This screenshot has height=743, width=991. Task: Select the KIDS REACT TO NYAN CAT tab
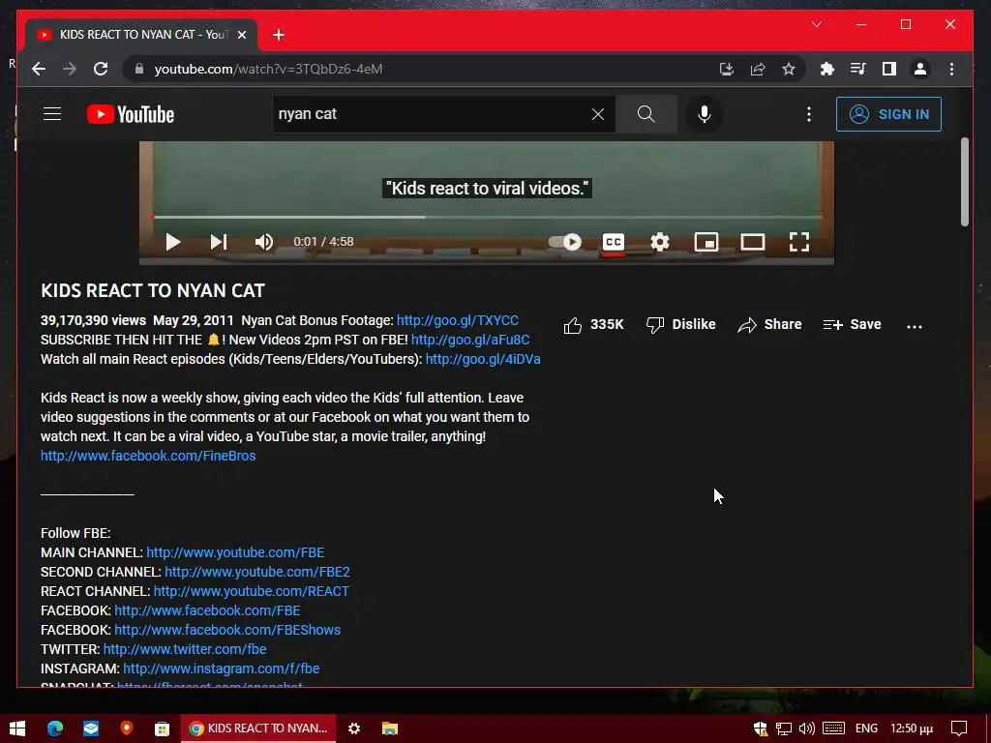(x=141, y=35)
